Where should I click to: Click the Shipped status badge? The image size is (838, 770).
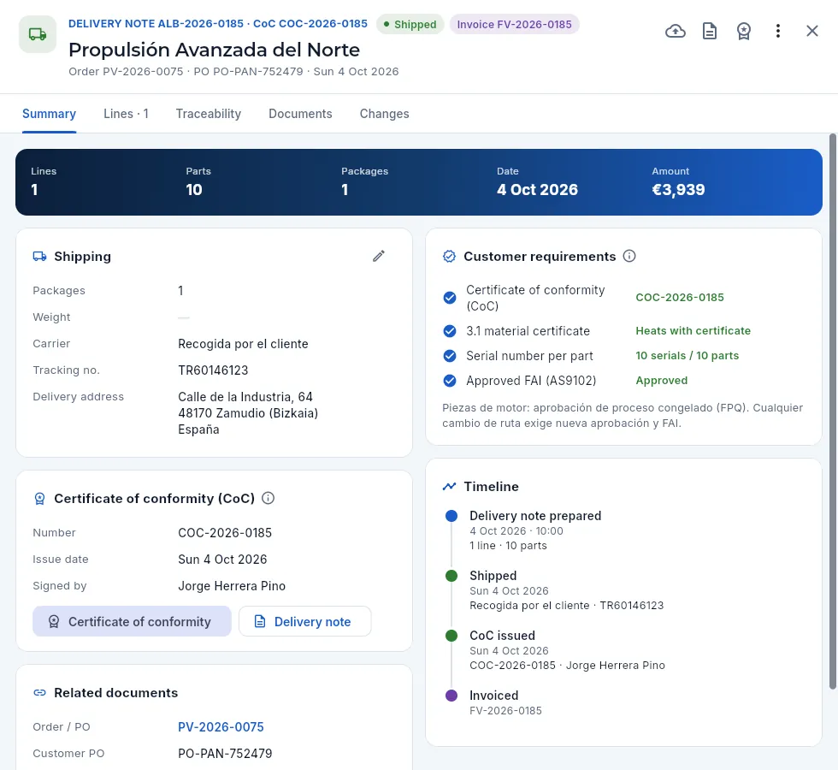pyautogui.click(x=410, y=25)
